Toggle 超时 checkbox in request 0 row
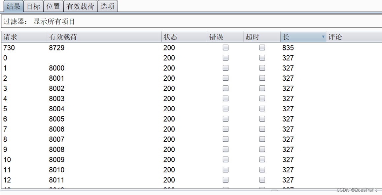 (x=262, y=58)
